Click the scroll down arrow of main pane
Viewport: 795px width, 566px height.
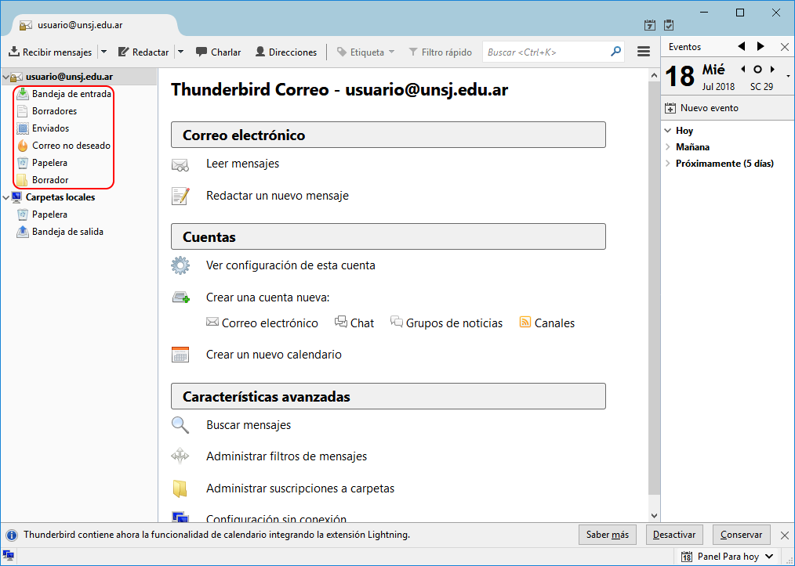tap(654, 516)
